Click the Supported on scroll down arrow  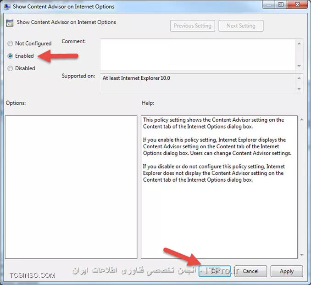click(299, 89)
